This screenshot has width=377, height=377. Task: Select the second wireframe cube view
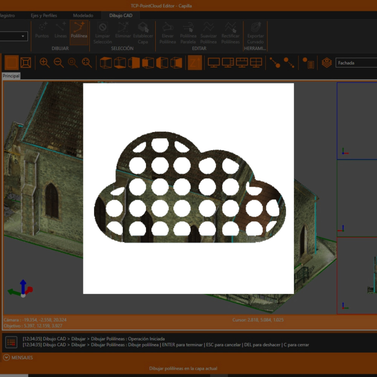tap(120, 63)
